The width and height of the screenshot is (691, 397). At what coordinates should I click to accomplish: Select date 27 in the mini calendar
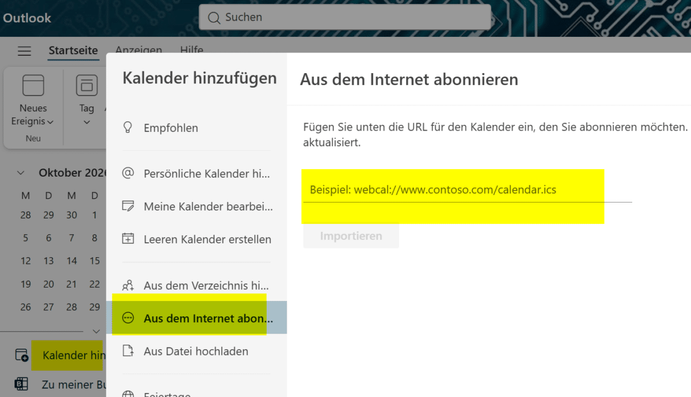pos(48,307)
